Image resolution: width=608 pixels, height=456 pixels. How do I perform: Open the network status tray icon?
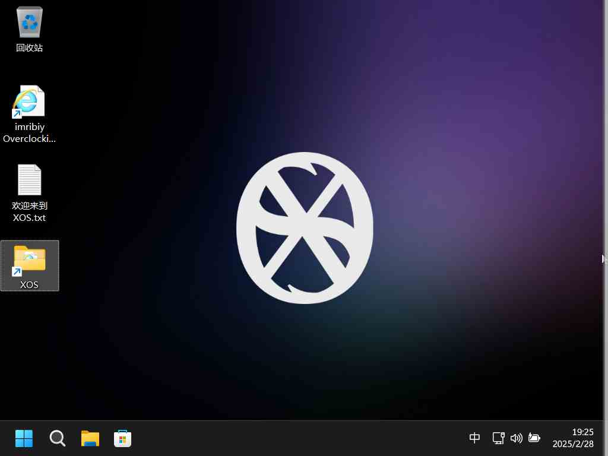click(498, 438)
